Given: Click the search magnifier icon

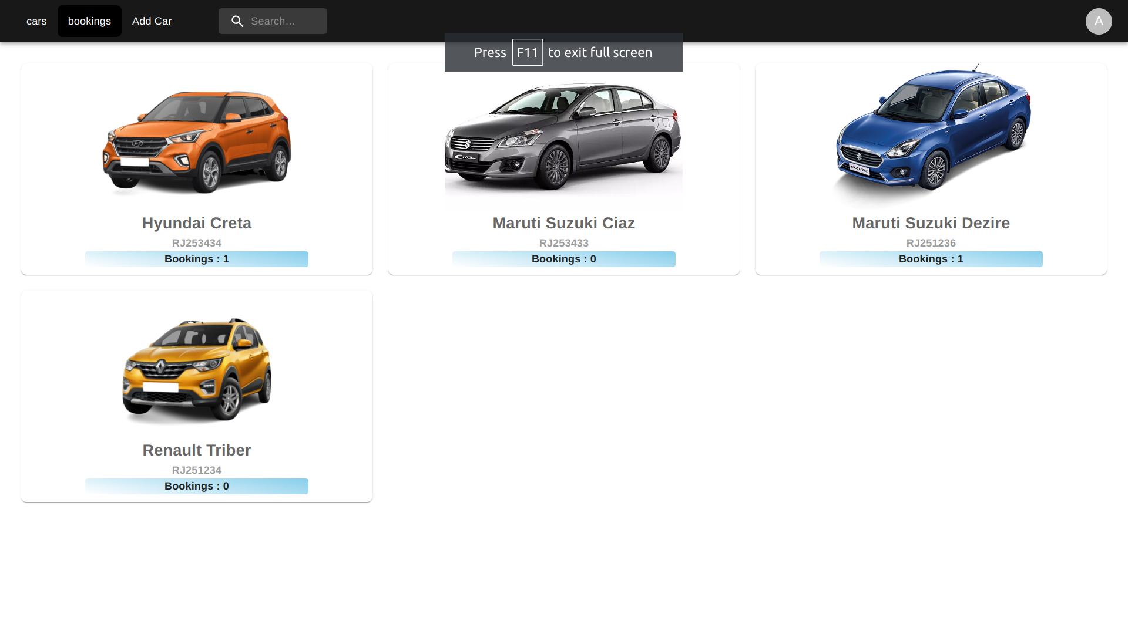Looking at the screenshot, I should (237, 21).
